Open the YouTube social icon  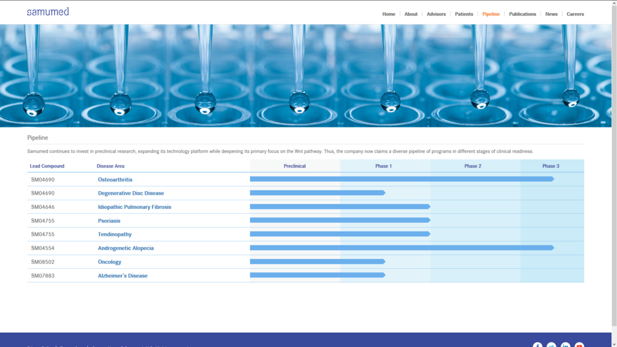tap(579, 345)
